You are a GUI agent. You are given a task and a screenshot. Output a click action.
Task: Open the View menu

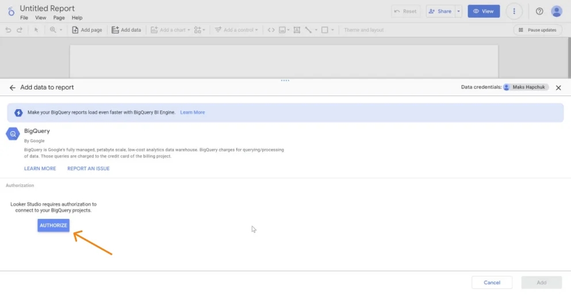[x=40, y=17]
